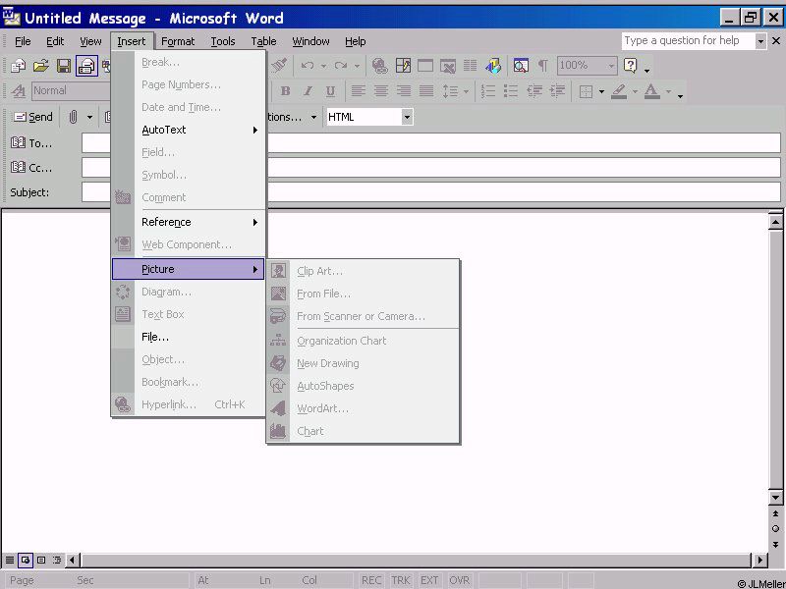
Task: Choose File... from the Insert menu
Action: (x=155, y=337)
